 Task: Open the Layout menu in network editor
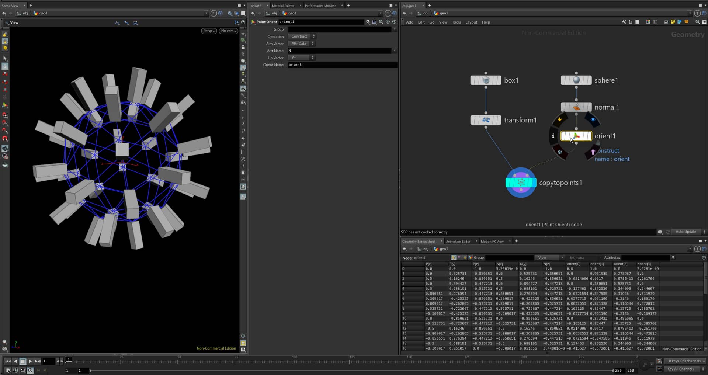click(x=471, y=22)
